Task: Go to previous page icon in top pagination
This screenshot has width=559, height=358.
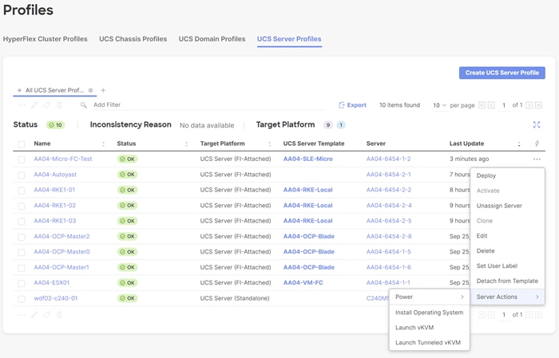Action: (x=491, y=105)
